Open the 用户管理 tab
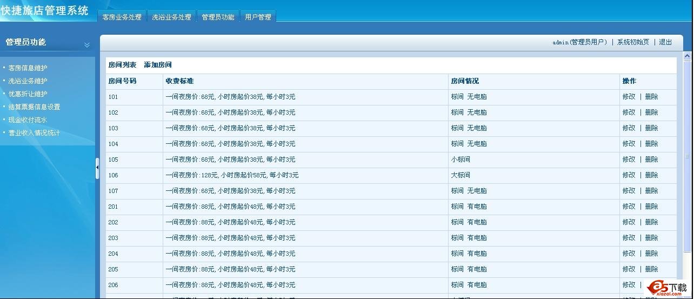The height and width of the screenshot is (299, 694). [x=258, y=17]
